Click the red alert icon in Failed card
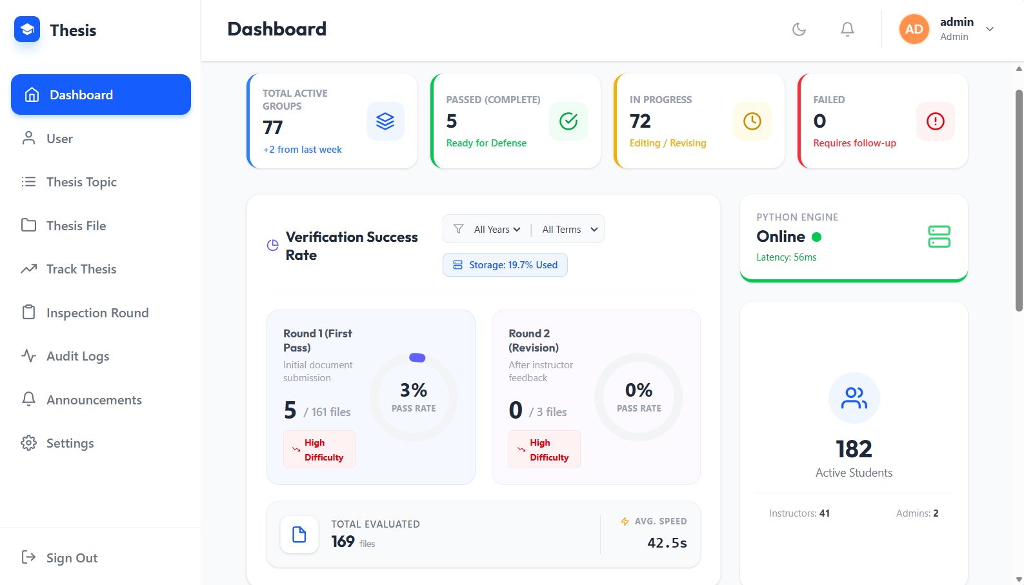The height and width of the screenshot is (585, 1024). pyautogui.click(x=935, y=121)
